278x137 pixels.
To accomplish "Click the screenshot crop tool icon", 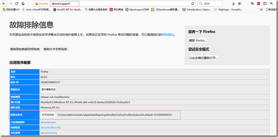I will point(252,3).
